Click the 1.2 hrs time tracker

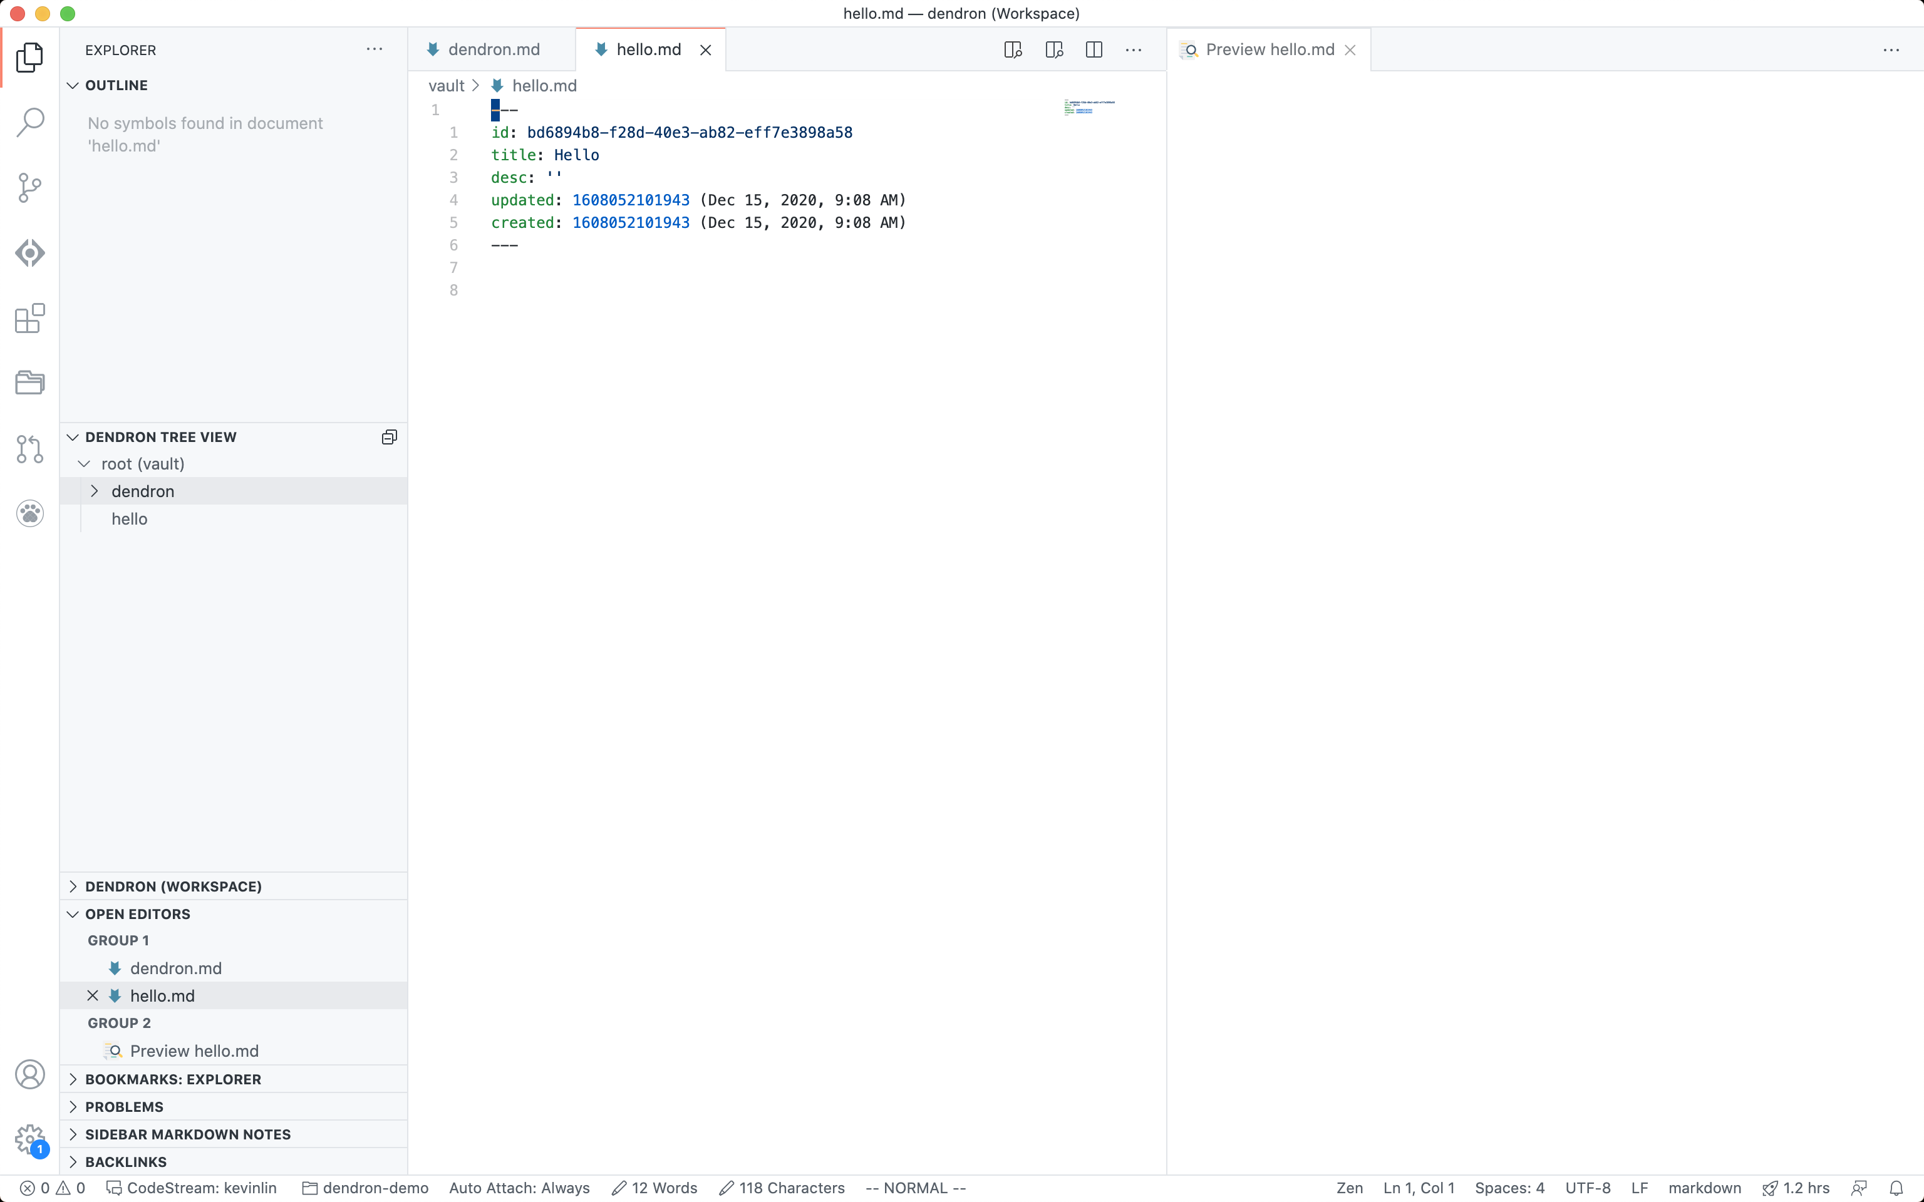[x=1795, y=1188]
